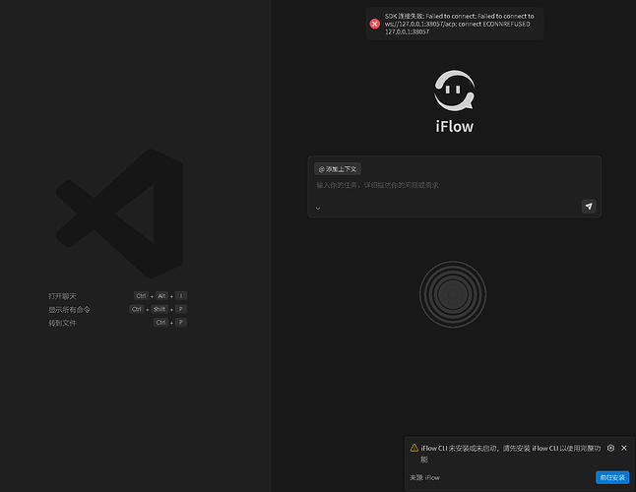Expand the chevron below the task input
The width and height of the screenshot is (636, 492).
[x=318, y=209]
